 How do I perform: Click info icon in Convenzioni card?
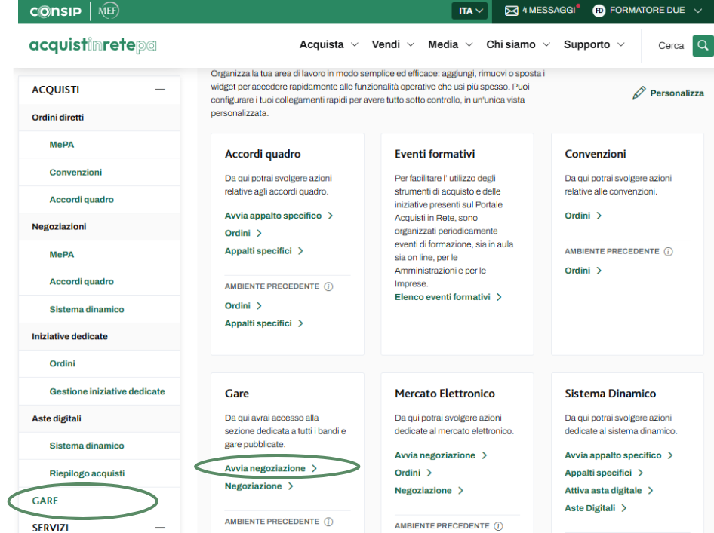point(668,252)
